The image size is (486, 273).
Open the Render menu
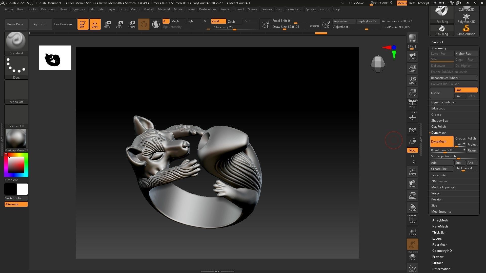point(225,9)
